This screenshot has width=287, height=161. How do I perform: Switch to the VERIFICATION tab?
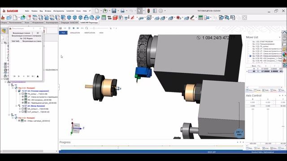(90, 33)
